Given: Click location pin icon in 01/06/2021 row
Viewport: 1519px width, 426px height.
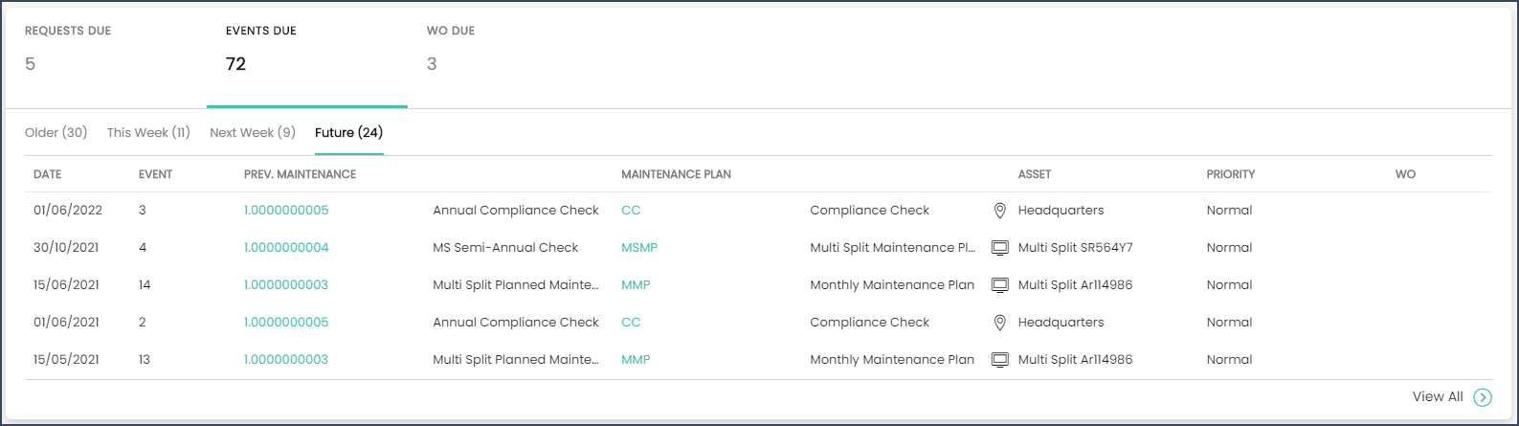Looking at the screenshot, I should click(x=999, y=323).
